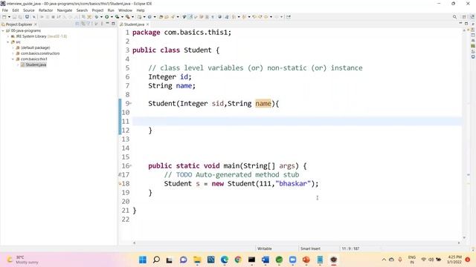Click the New file toolbar icon

tap(4, 17)
